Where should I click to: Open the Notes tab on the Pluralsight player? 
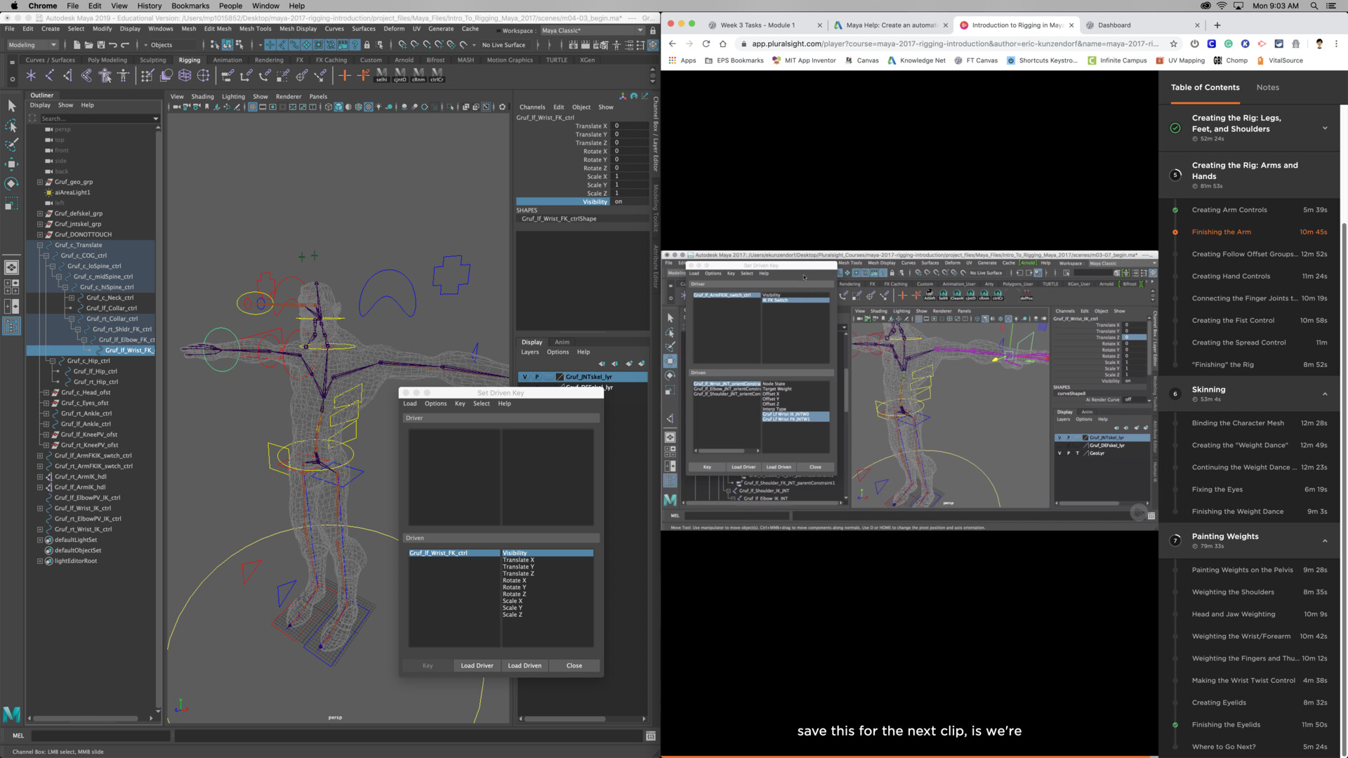click(x=1267, y=87)
